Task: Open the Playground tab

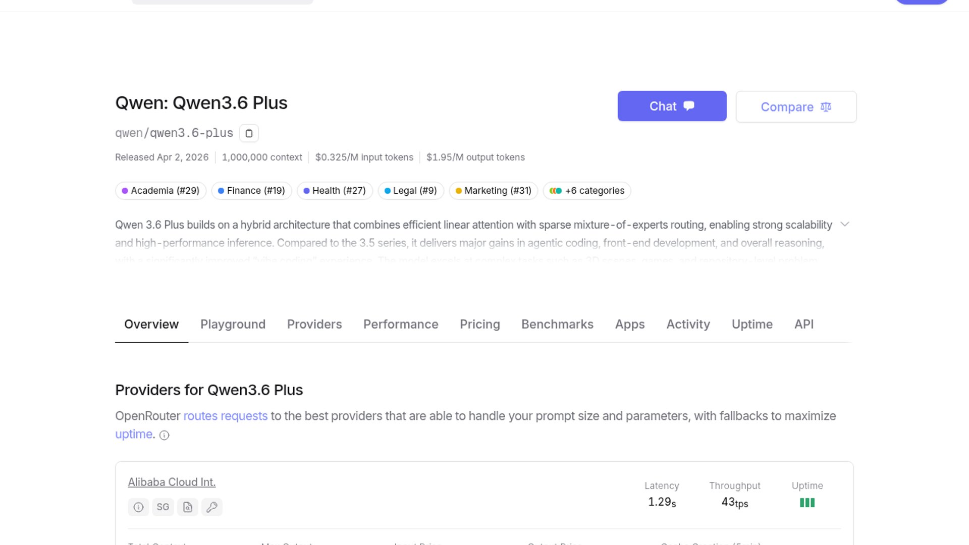Action: [x=233, y=324]
